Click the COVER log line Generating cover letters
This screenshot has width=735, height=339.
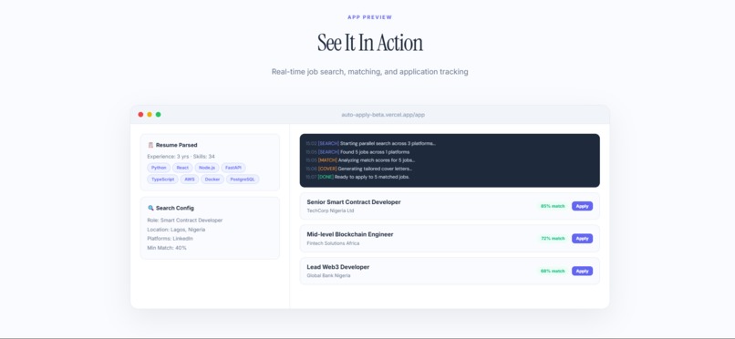click(x=358, y=169)
